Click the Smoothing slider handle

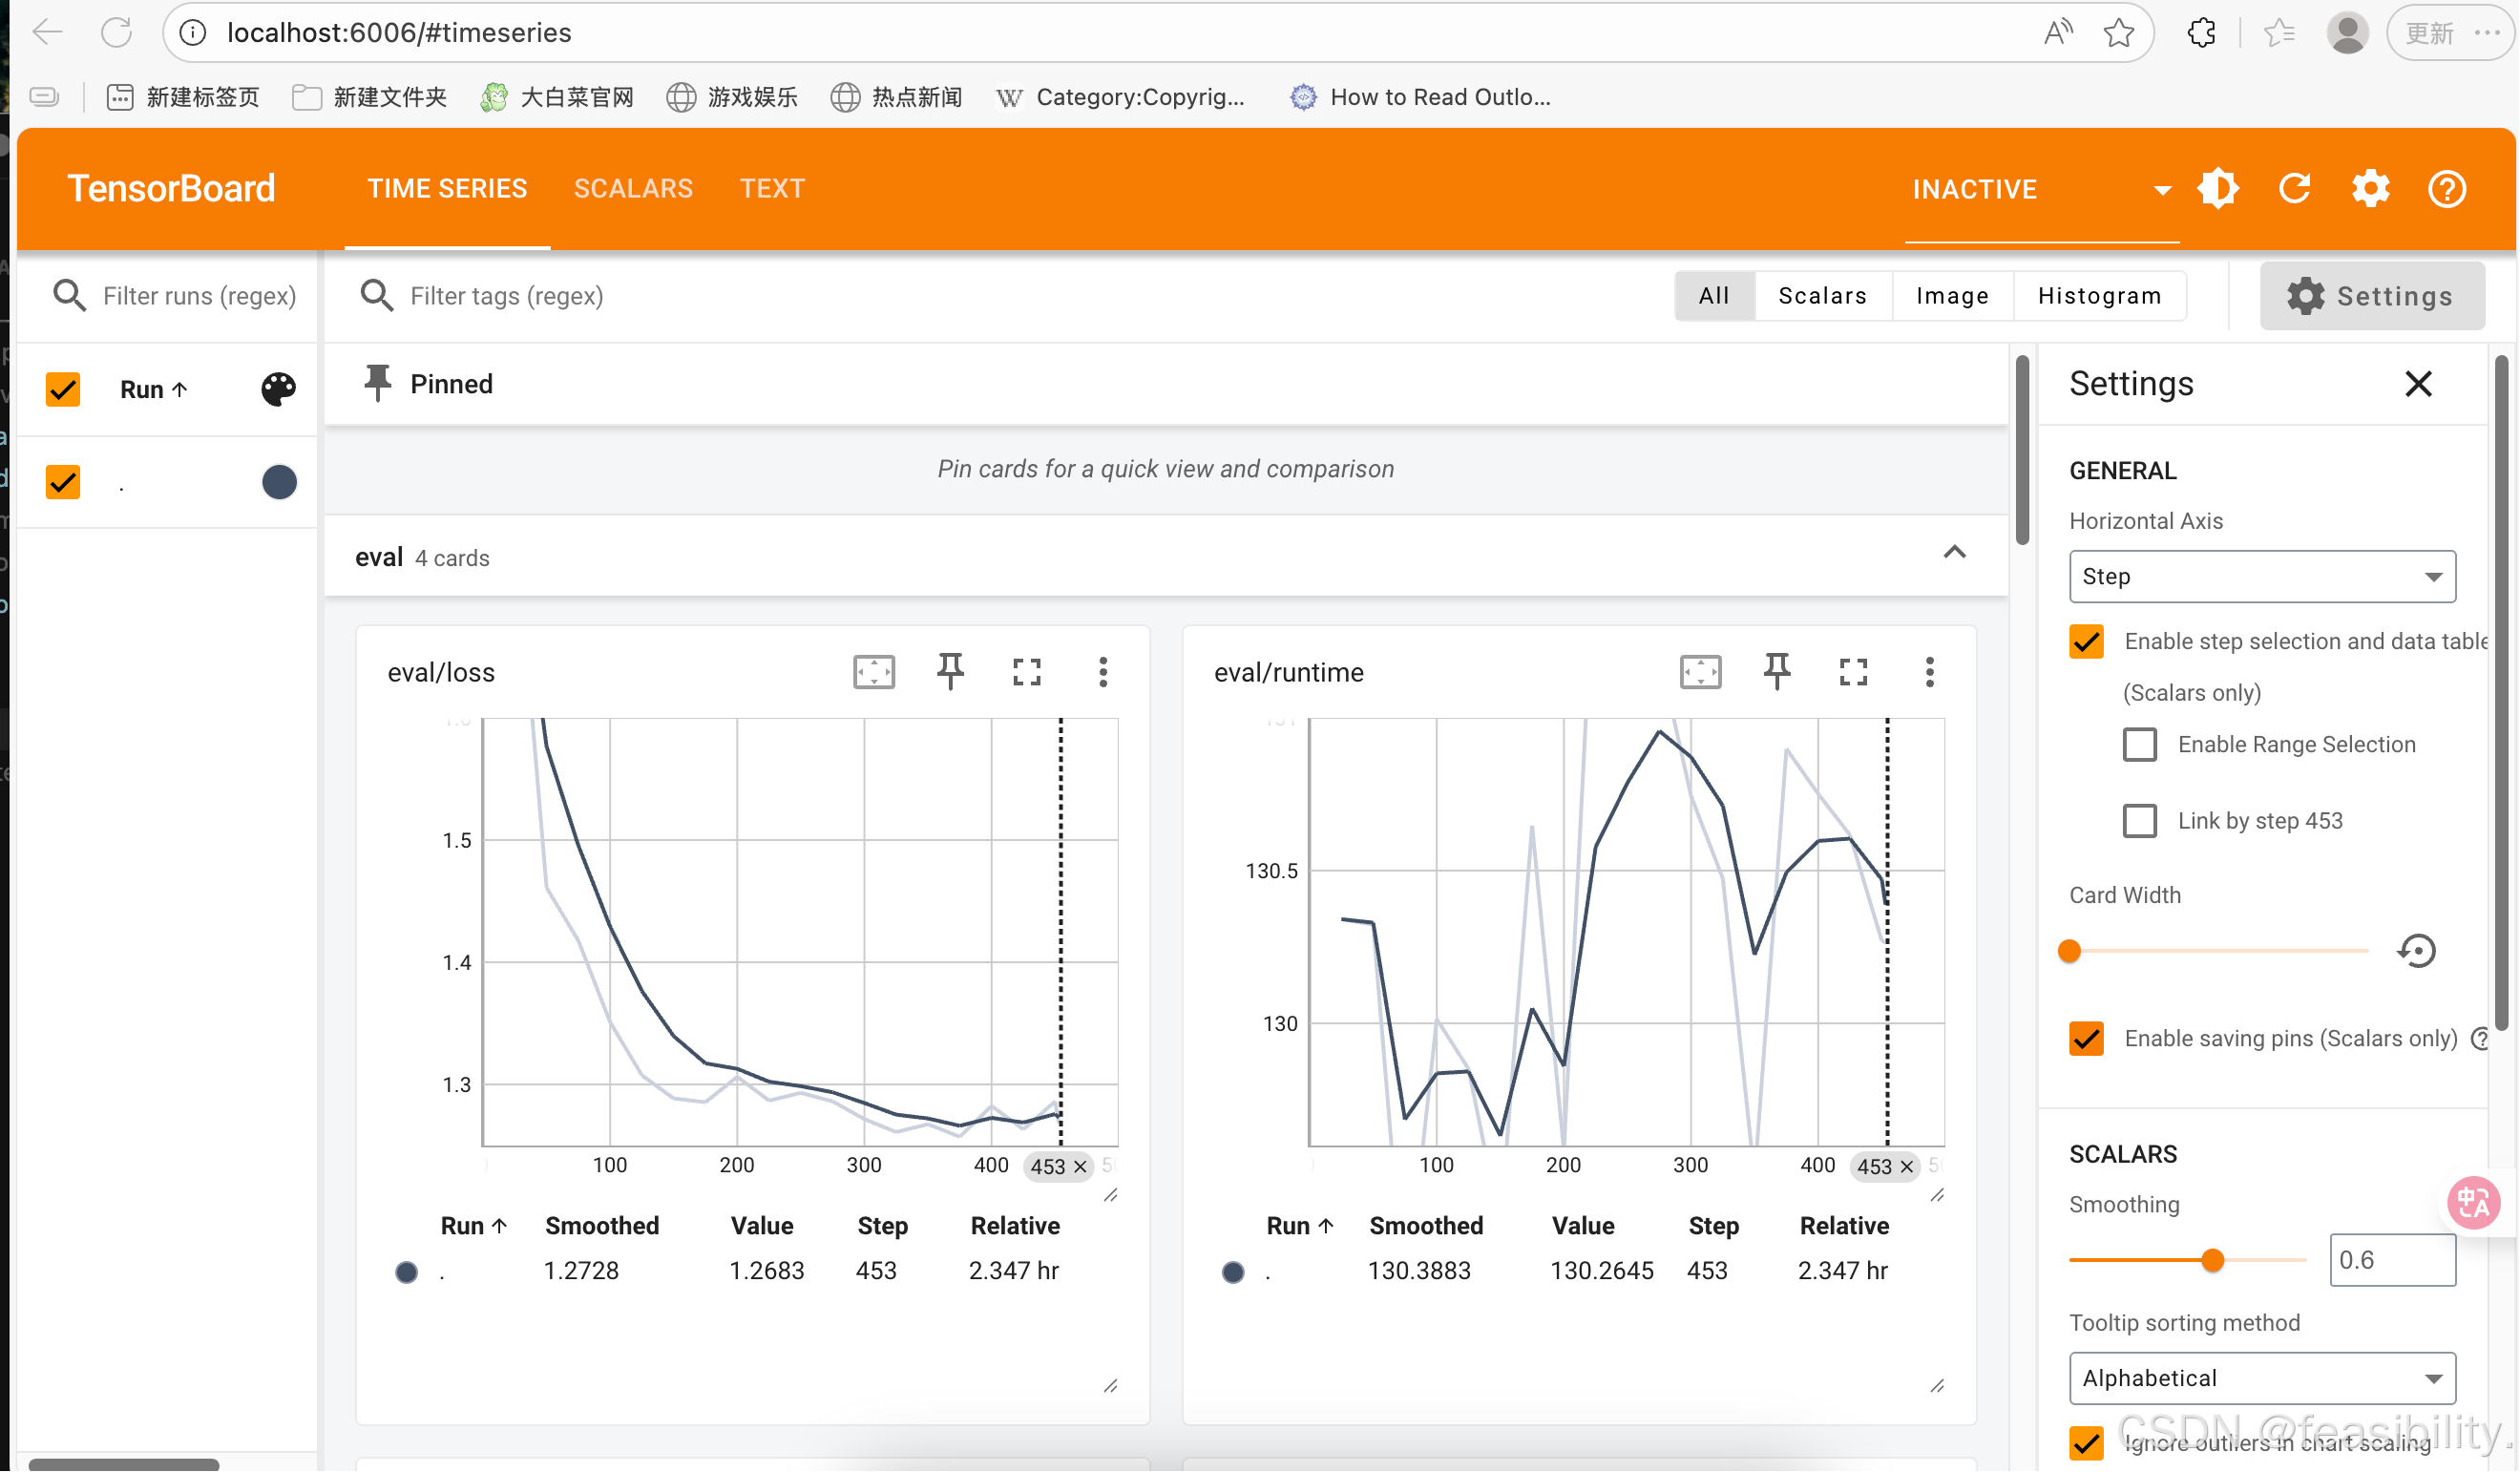pyautogui.click(x=2213, y=1261)
